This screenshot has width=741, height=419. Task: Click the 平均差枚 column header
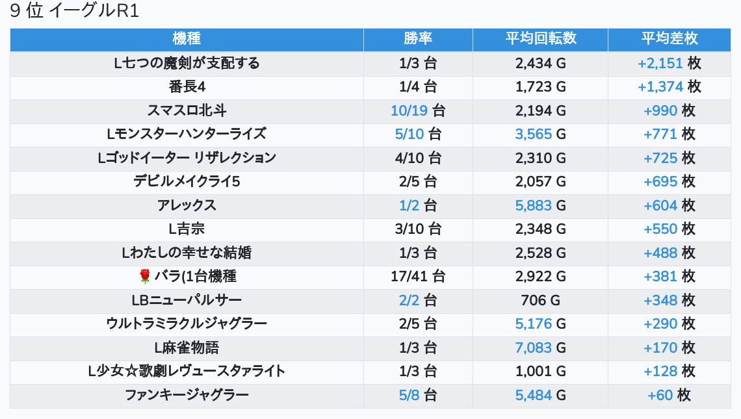point(669,40)
